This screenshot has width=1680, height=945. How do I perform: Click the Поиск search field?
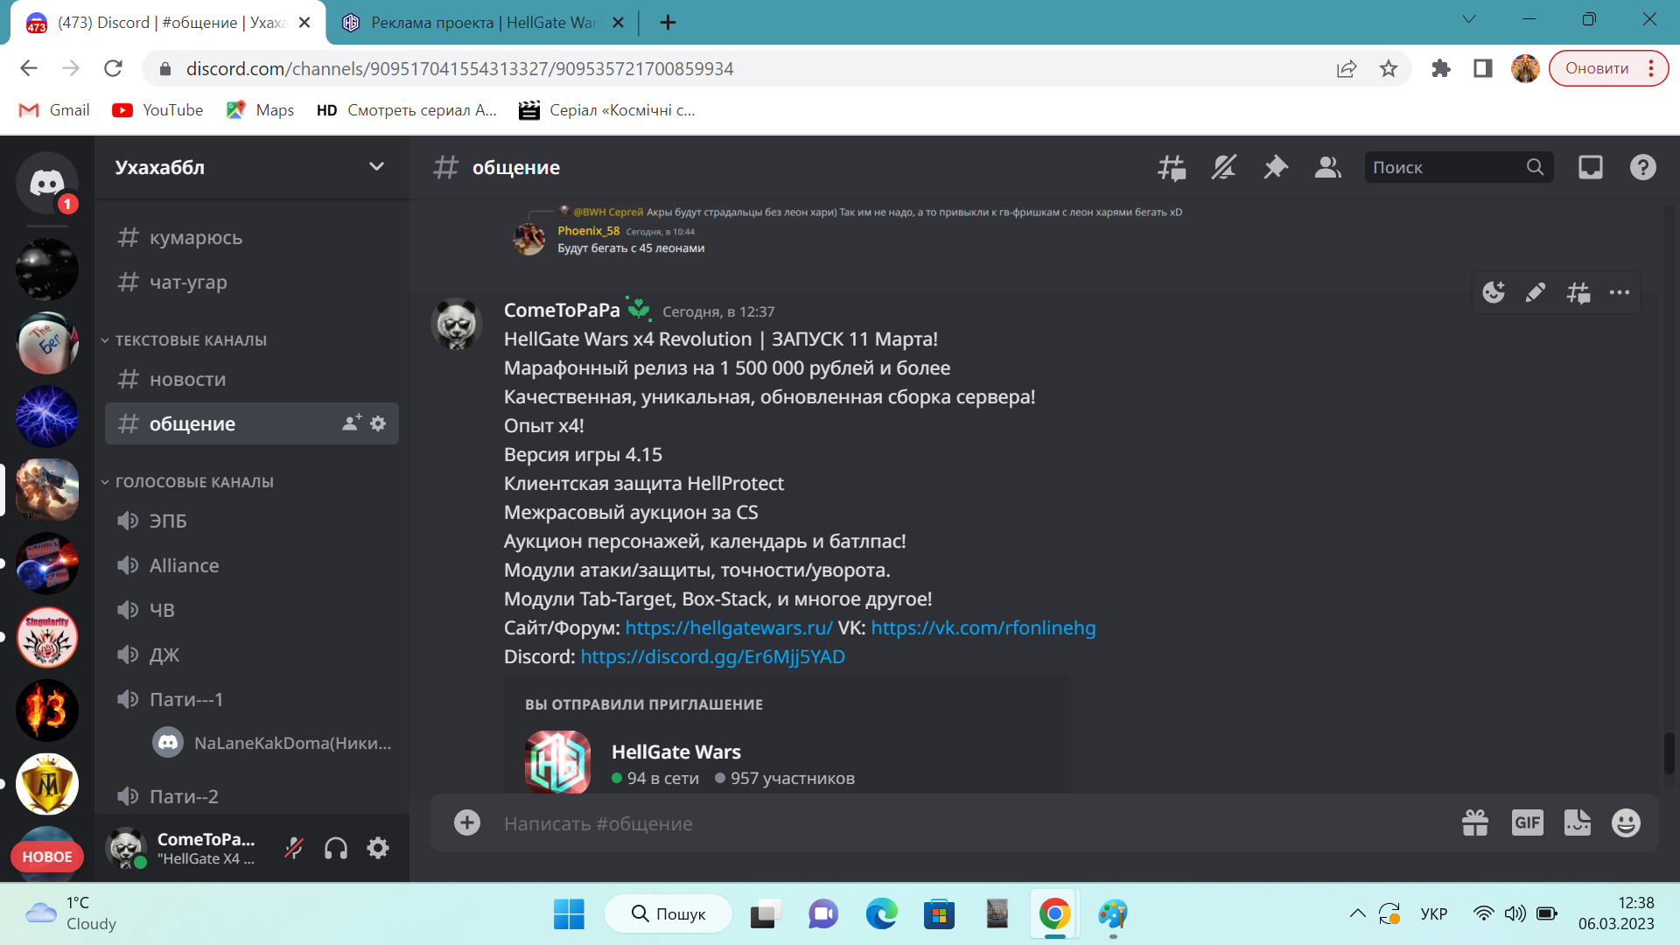(x=1459, y=167)
